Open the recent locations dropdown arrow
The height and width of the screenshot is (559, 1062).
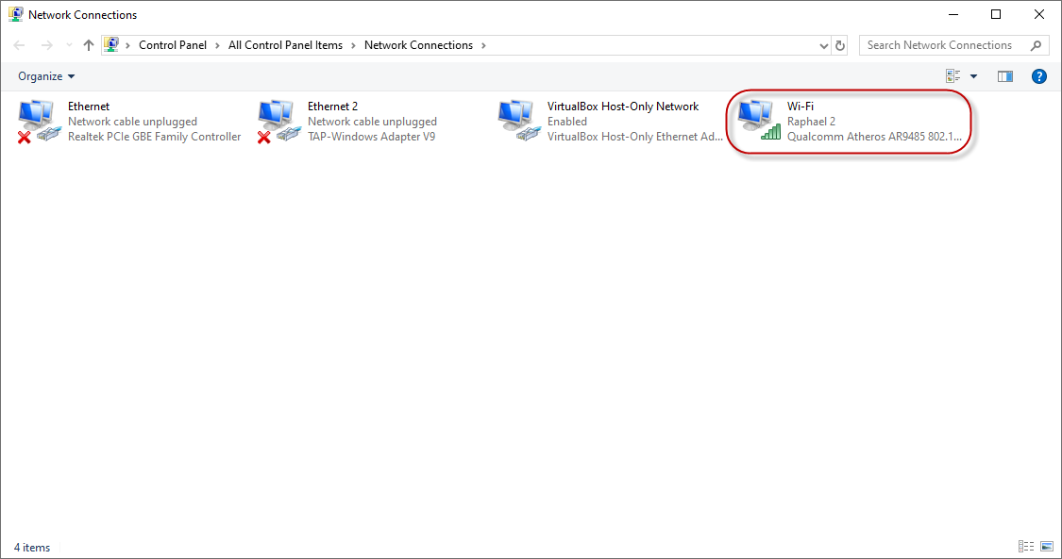click(68, 45)
